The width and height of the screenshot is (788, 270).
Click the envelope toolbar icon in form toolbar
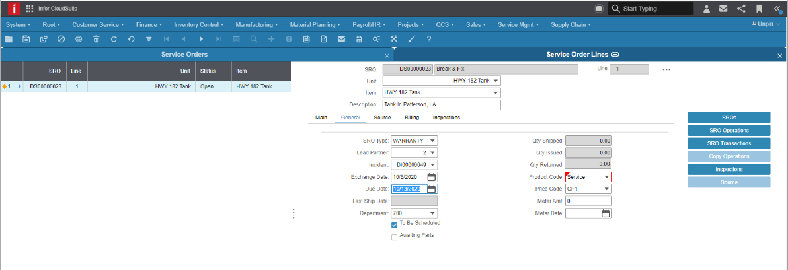[x=341, y=39]
